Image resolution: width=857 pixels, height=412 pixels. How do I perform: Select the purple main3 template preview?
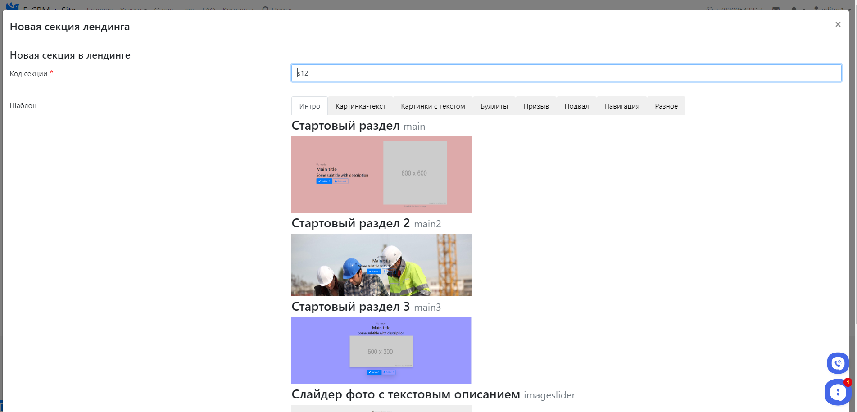click(x=381, y=350)
